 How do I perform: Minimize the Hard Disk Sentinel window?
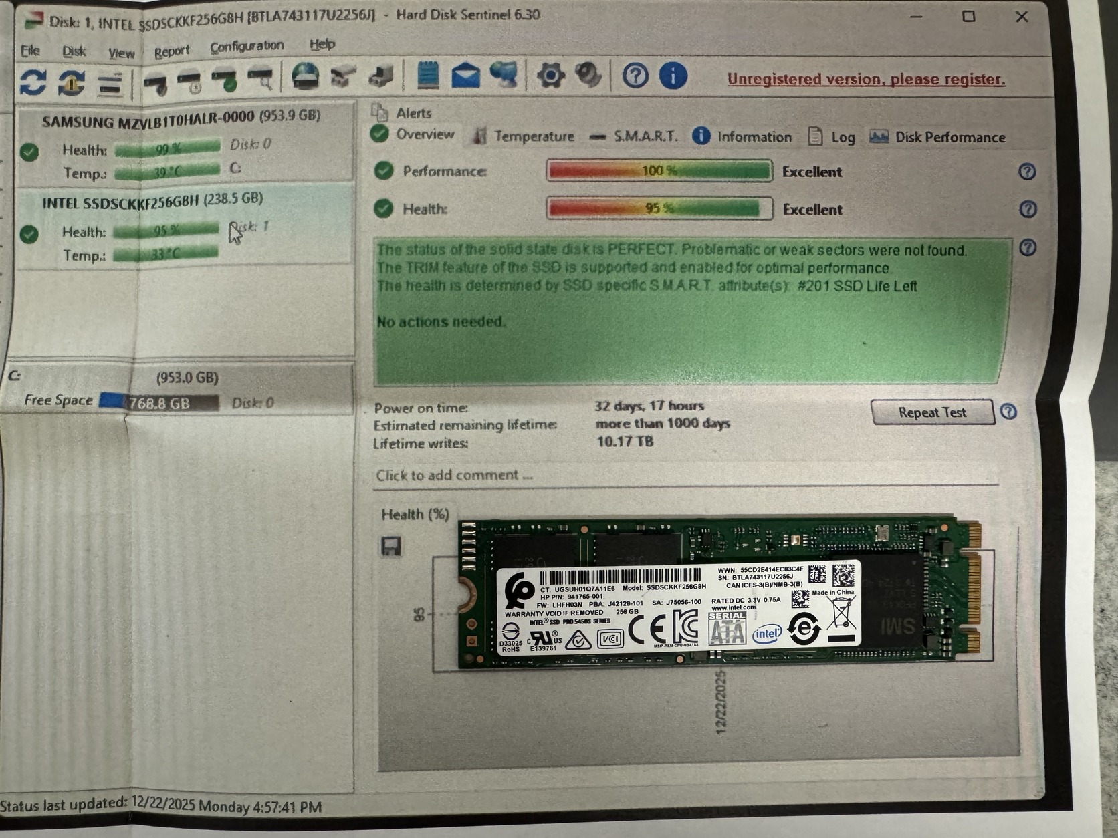(x=916, y=16)
